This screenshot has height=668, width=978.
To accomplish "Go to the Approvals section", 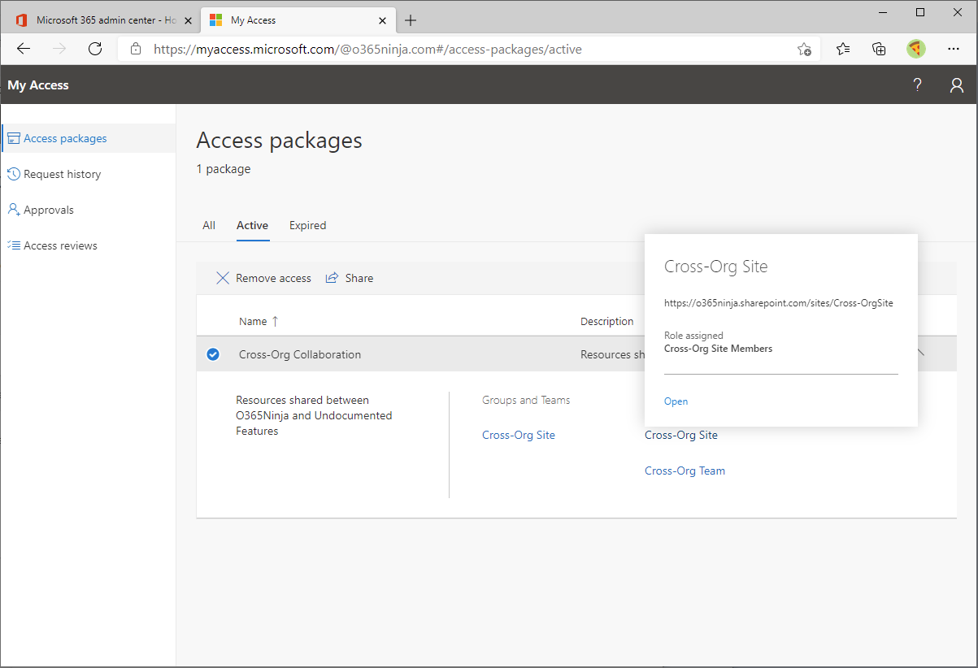I will coord(48,209).
